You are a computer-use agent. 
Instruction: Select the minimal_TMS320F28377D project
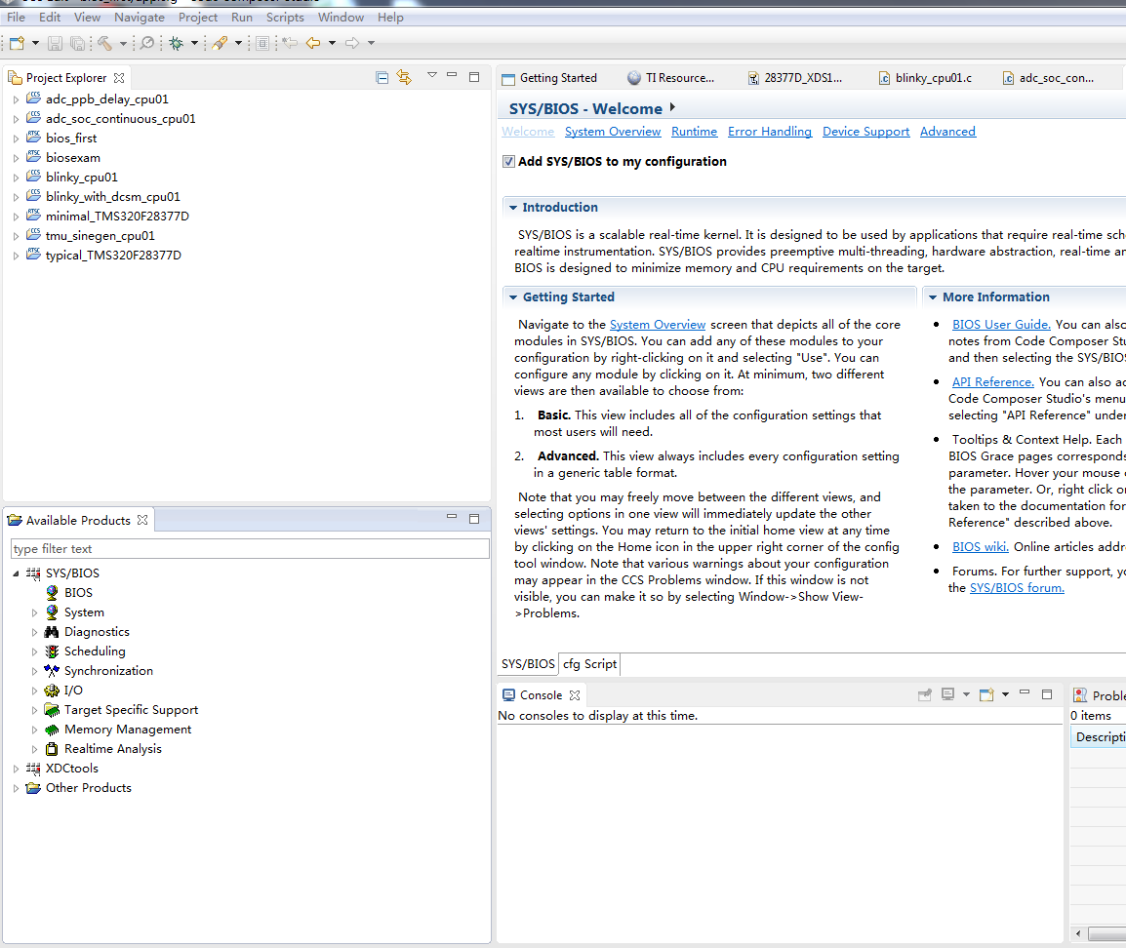coord(117,216)
